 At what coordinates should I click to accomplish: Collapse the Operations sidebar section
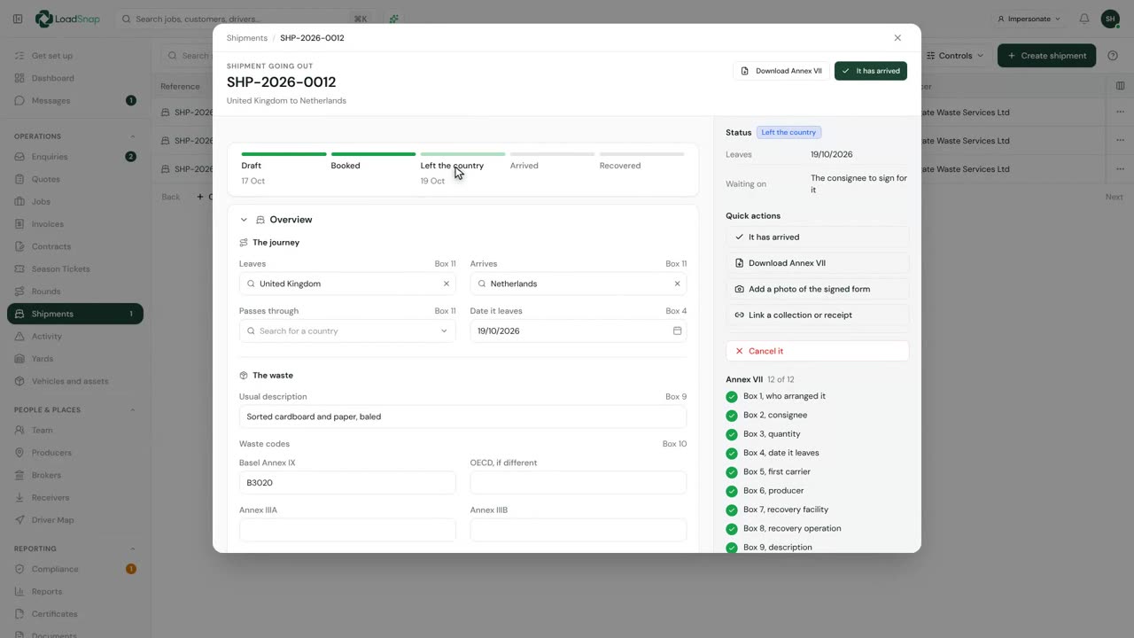[133, 136]
